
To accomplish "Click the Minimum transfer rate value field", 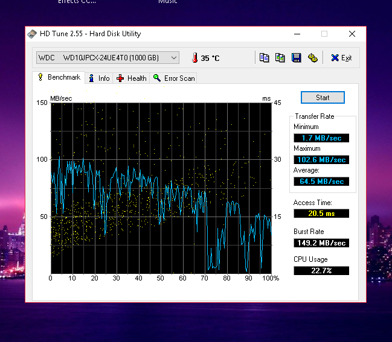I will pyautogui.click(x=321, y=138).
